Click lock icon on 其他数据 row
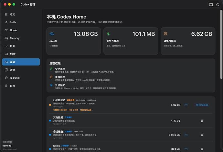 tap(202, 121)
